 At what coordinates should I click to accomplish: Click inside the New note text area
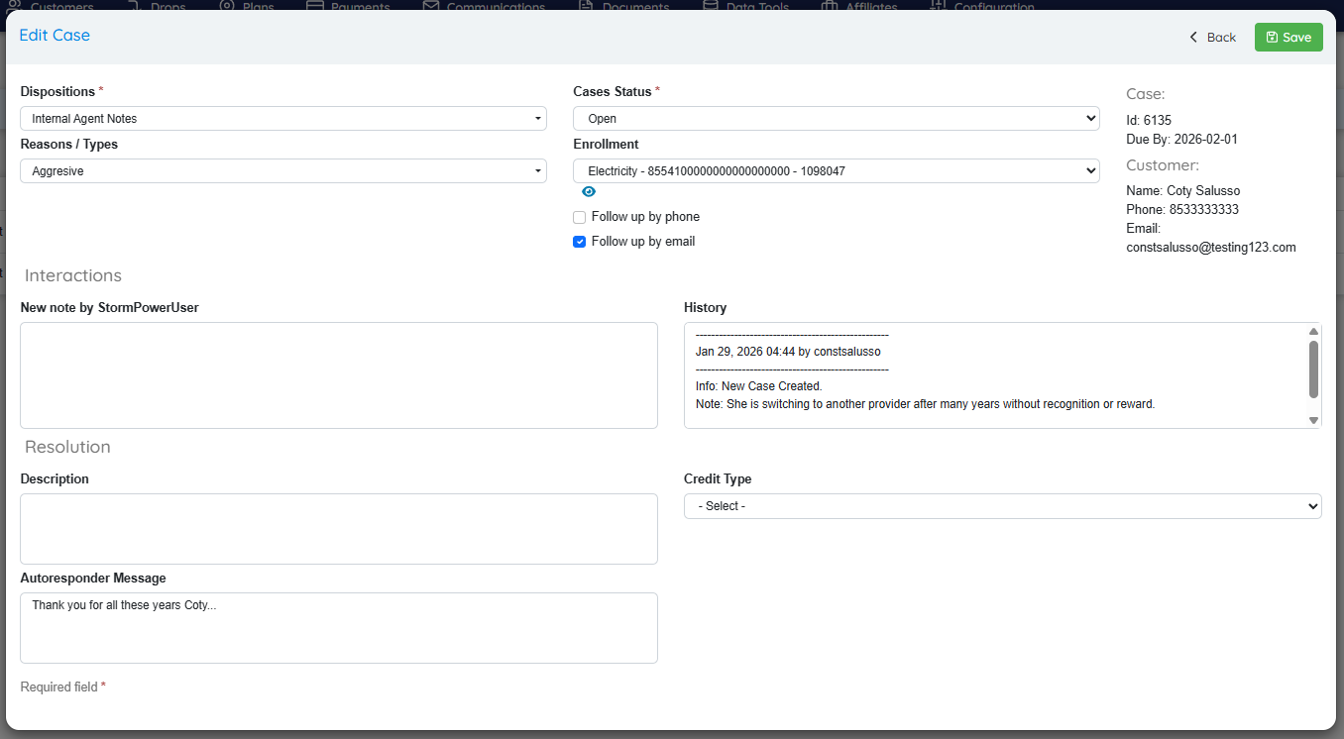pyautogui.click(x=339, y=375)
